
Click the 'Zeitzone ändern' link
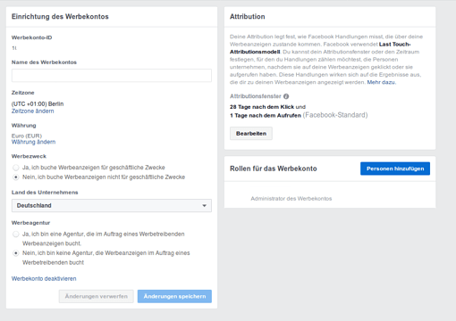point(33,111)
